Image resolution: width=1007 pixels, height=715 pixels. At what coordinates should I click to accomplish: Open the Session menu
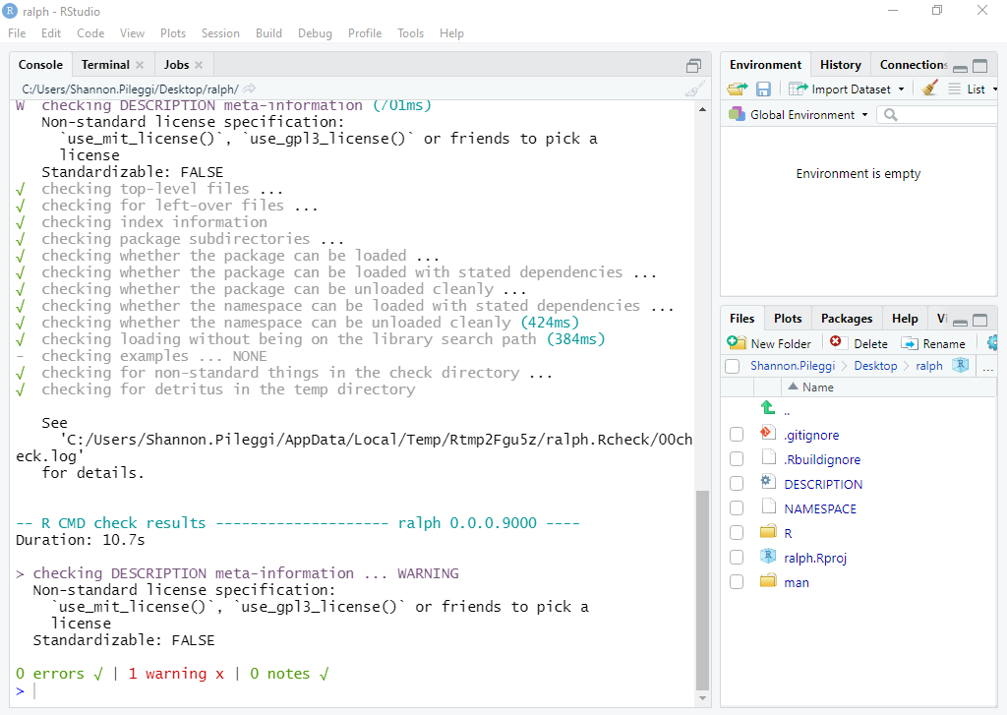tap(220, 33)
